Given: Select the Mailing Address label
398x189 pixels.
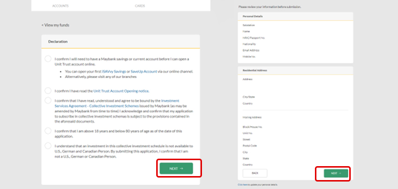Looking at the screenshot, I should point(252,117).
